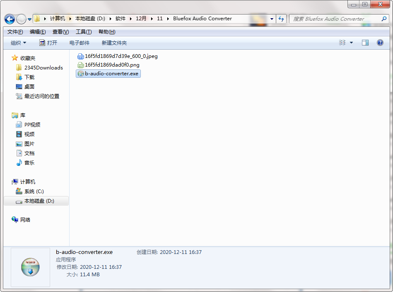Viewport: 393px width, 292px height.
Task: Open the 图片 library
Action: pos(29,144)
